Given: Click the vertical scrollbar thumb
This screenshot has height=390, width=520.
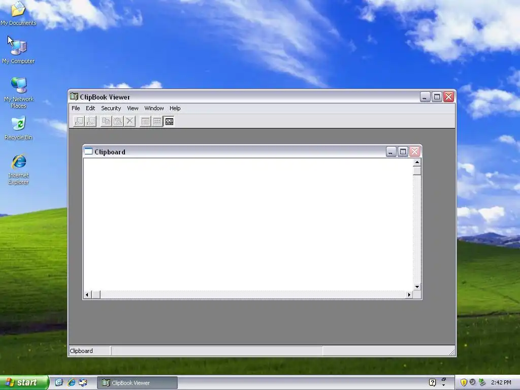Looking at the screenshot, I should pyautogui.click(x=417, y=171).
